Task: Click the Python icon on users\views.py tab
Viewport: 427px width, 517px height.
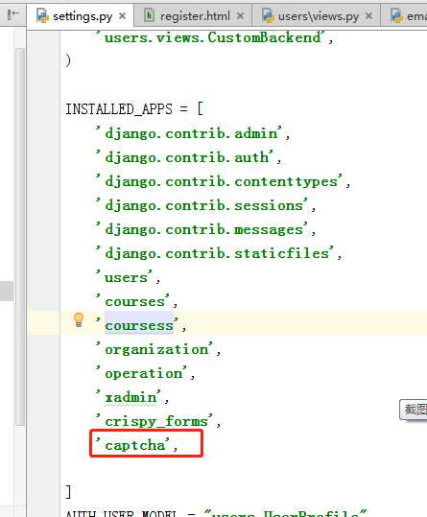Action: click(268, 15)
